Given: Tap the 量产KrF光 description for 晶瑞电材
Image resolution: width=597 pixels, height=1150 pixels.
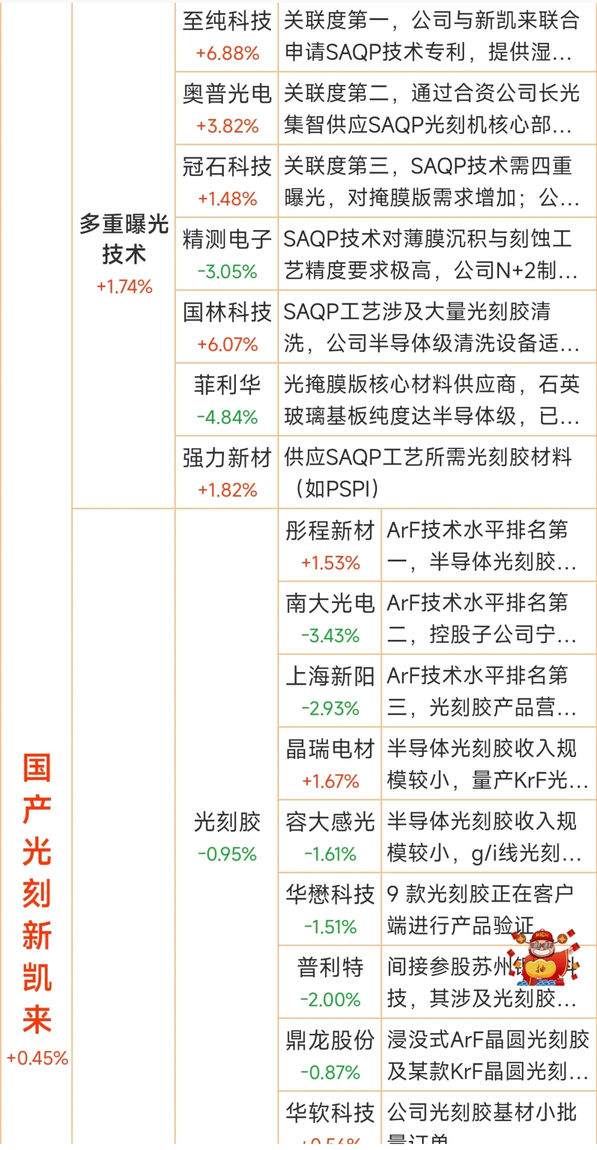Looking at the screenshot, I should pyautogui.click(x=489, y=763).
